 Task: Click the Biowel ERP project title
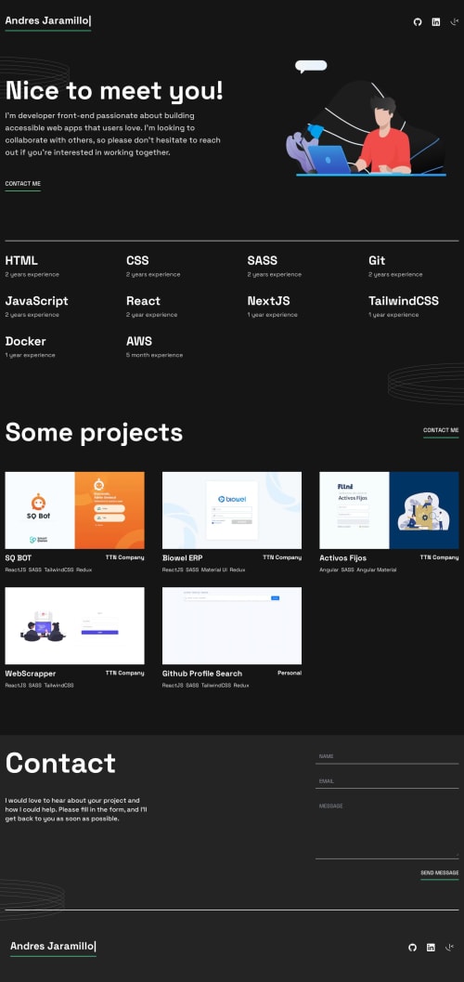[183, 558]
